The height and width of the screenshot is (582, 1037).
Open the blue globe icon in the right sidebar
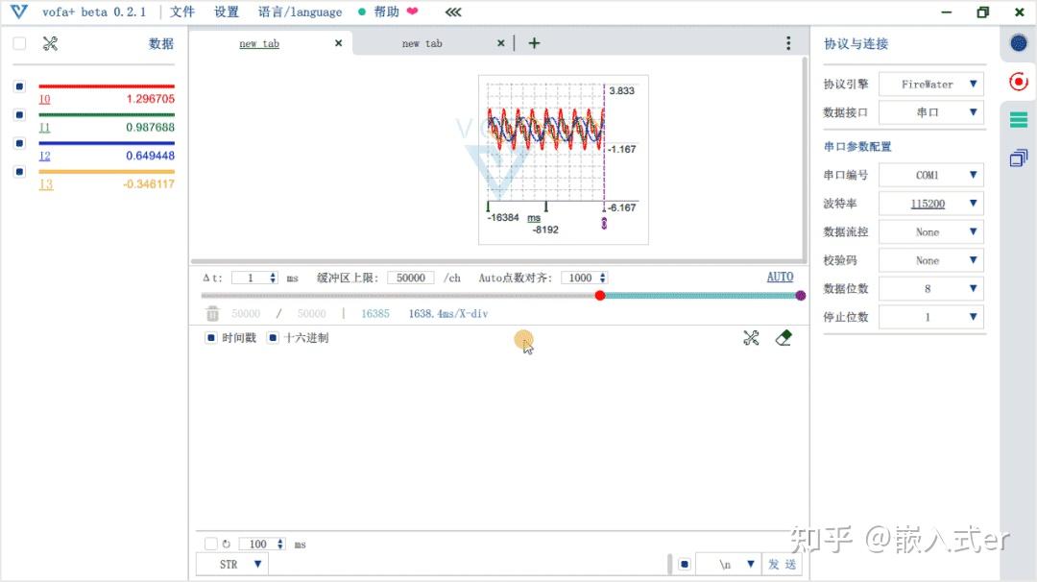(x=1018, y=42)
